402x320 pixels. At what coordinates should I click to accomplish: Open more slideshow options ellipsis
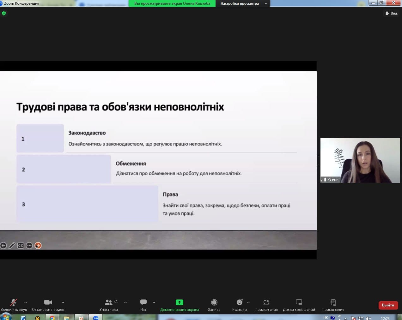tap(29, 246)
